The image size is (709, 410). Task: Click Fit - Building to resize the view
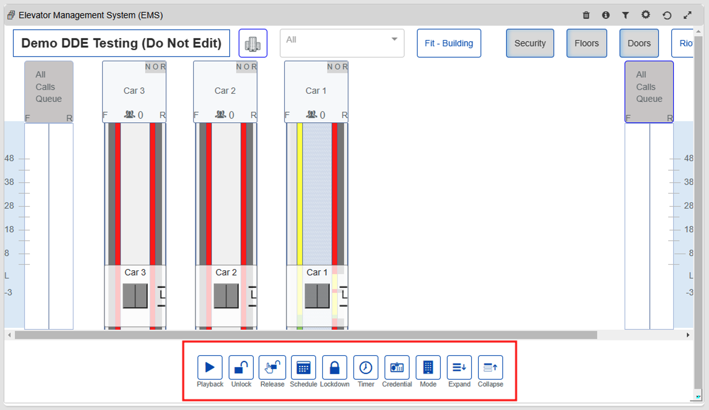tap(449, 43)
